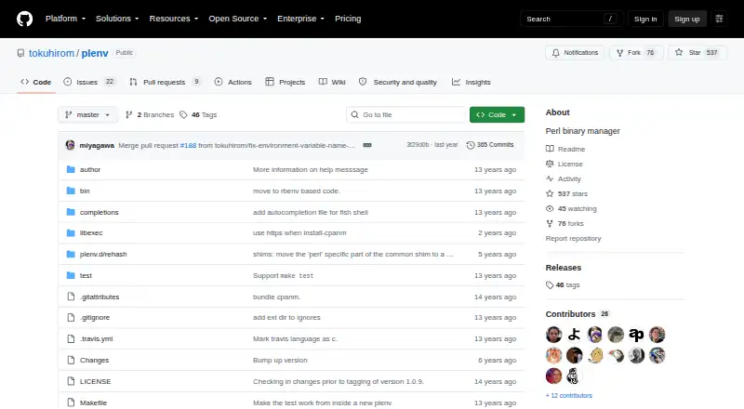
Task: View the 46 Tags link
Action: click(198, 115)
